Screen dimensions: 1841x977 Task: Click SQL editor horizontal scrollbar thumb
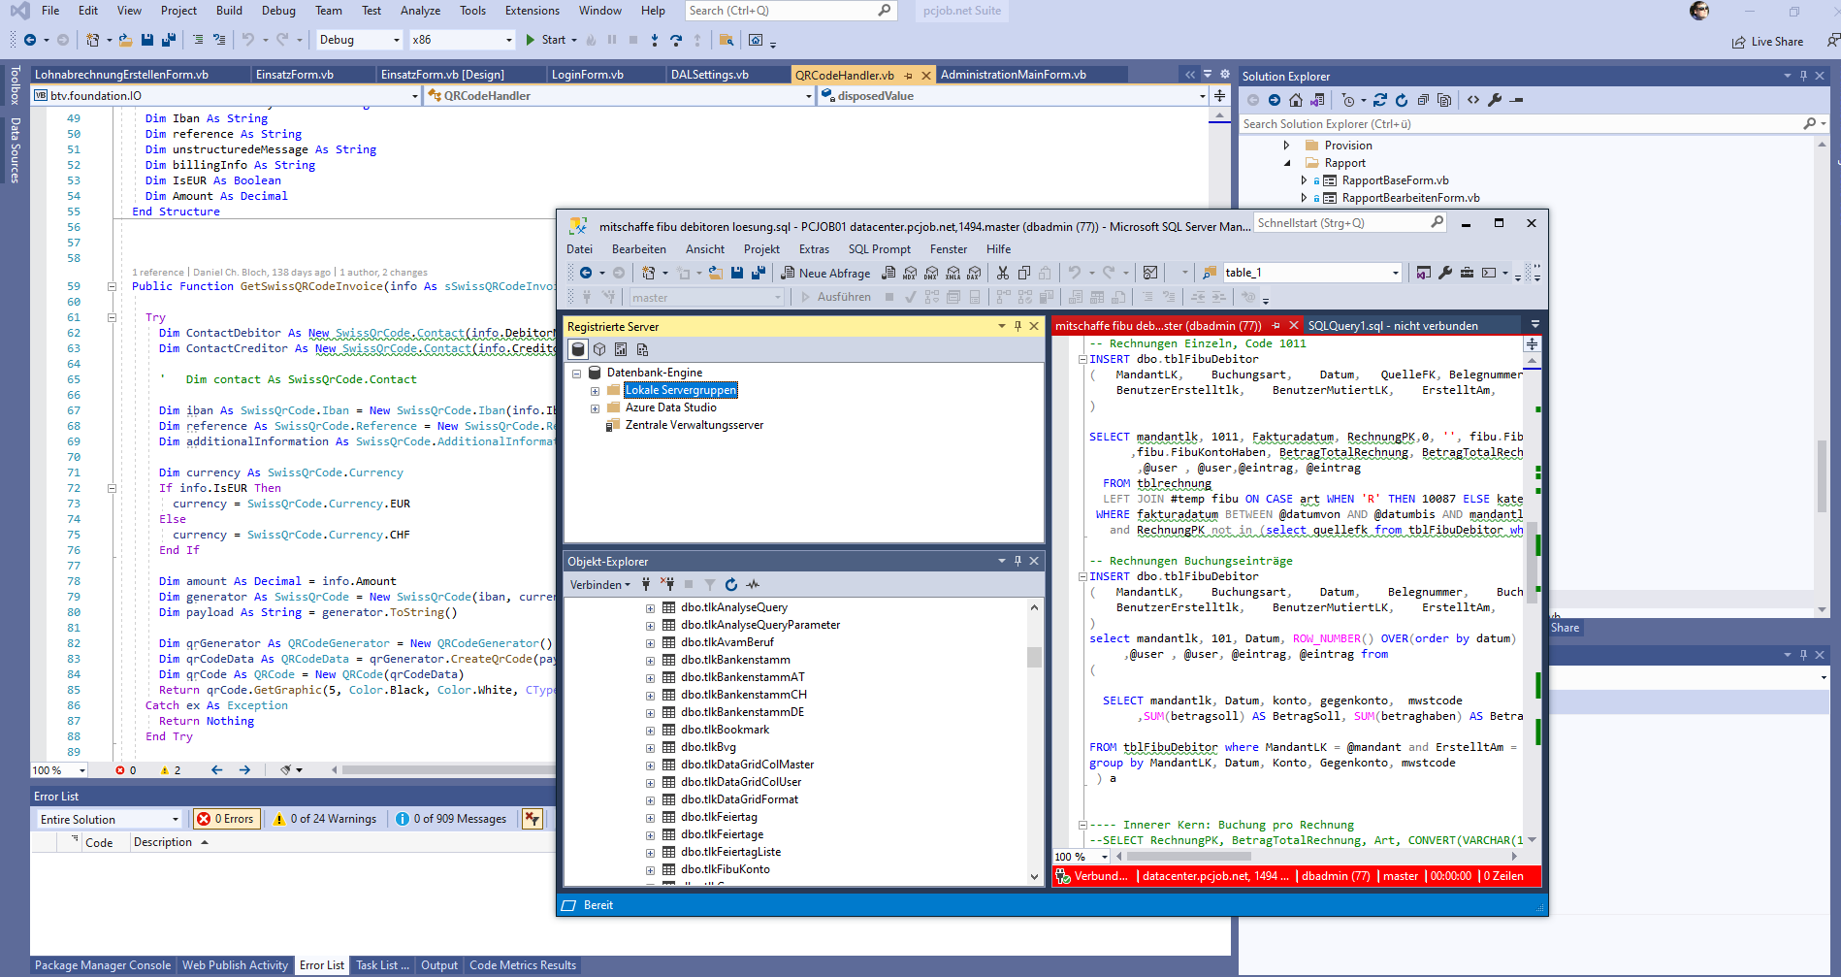[1189, 857]
